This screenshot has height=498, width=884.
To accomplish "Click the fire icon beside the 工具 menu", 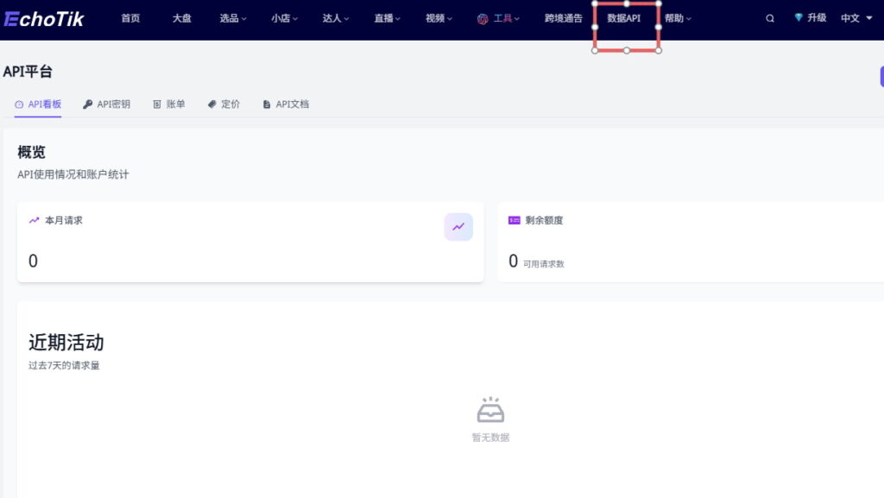I will tap(484, 17).
